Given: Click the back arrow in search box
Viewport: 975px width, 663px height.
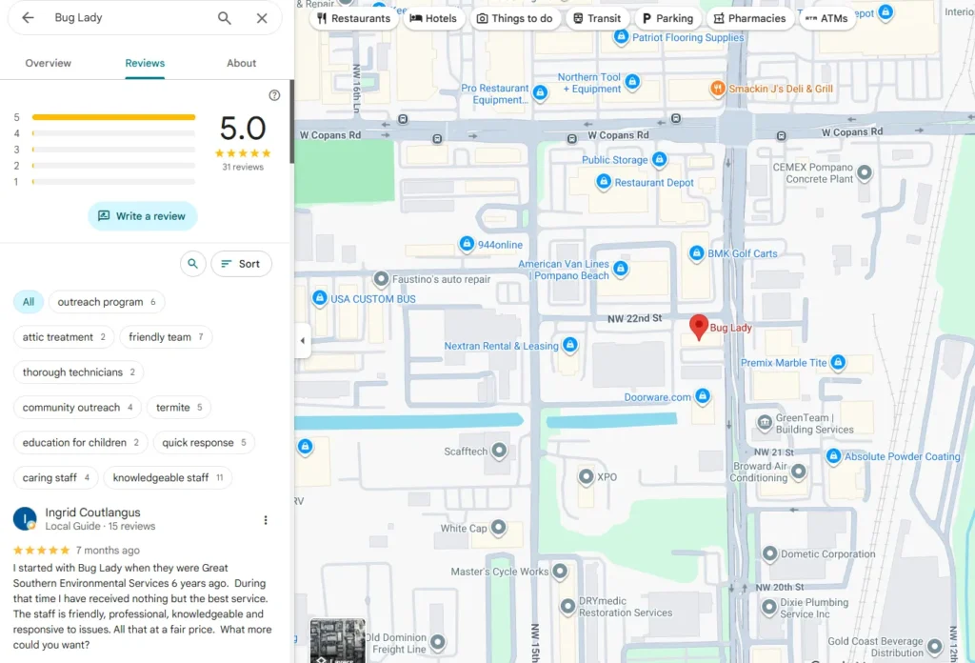Looking at the screenshot, I should [28, 18].
